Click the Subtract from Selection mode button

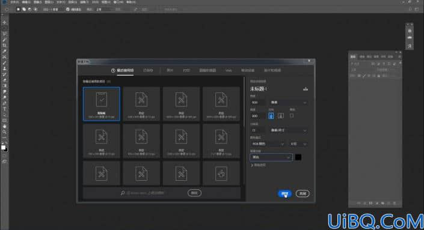tap(29, 9)
